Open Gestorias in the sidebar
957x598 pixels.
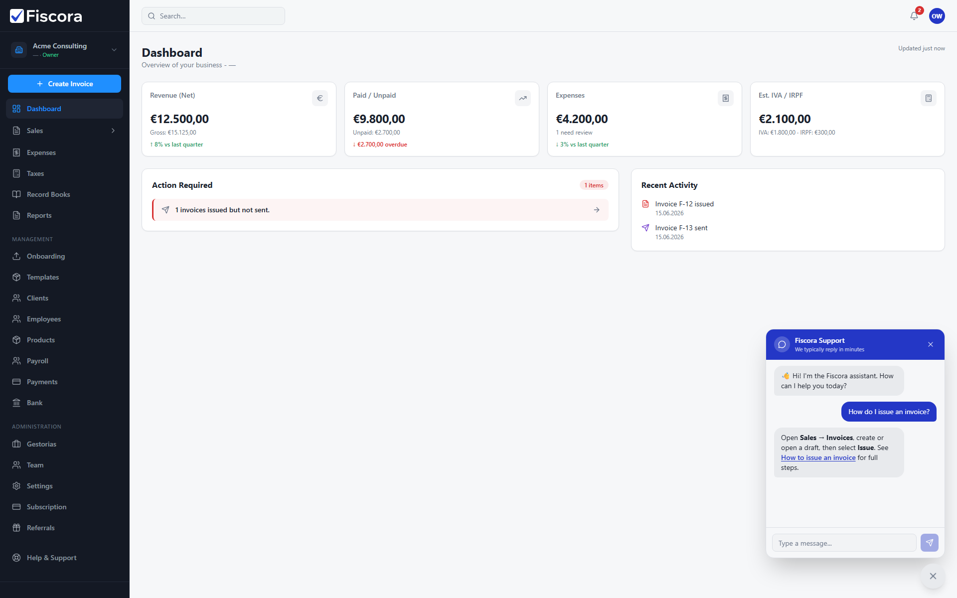(x=64, y=444)
